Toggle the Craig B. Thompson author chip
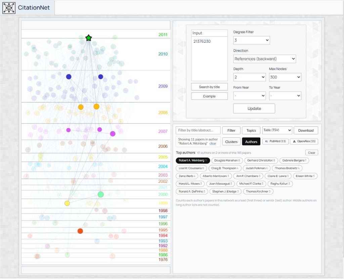The image size is (344, 279). 225,168
